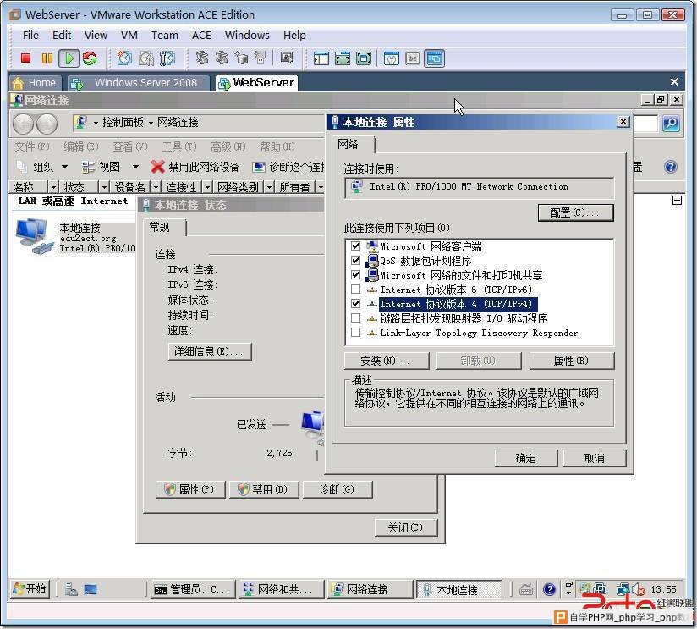The image size is (697, 629).
Task: Toggle the VMware sidebar icon
Action: [x=321, y=58]
